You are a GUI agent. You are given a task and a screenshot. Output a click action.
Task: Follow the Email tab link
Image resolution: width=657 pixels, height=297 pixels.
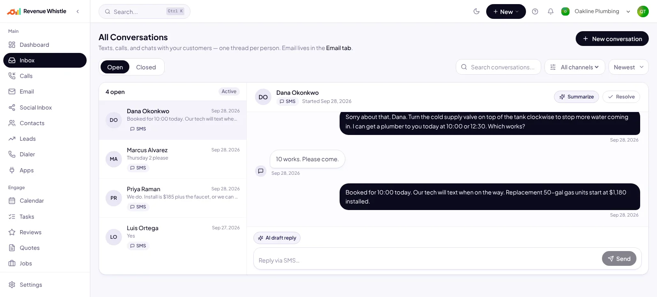pos(339,48)
